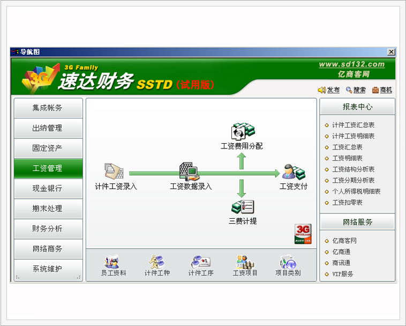Click the 计件工资录入 label

[116, 187]
